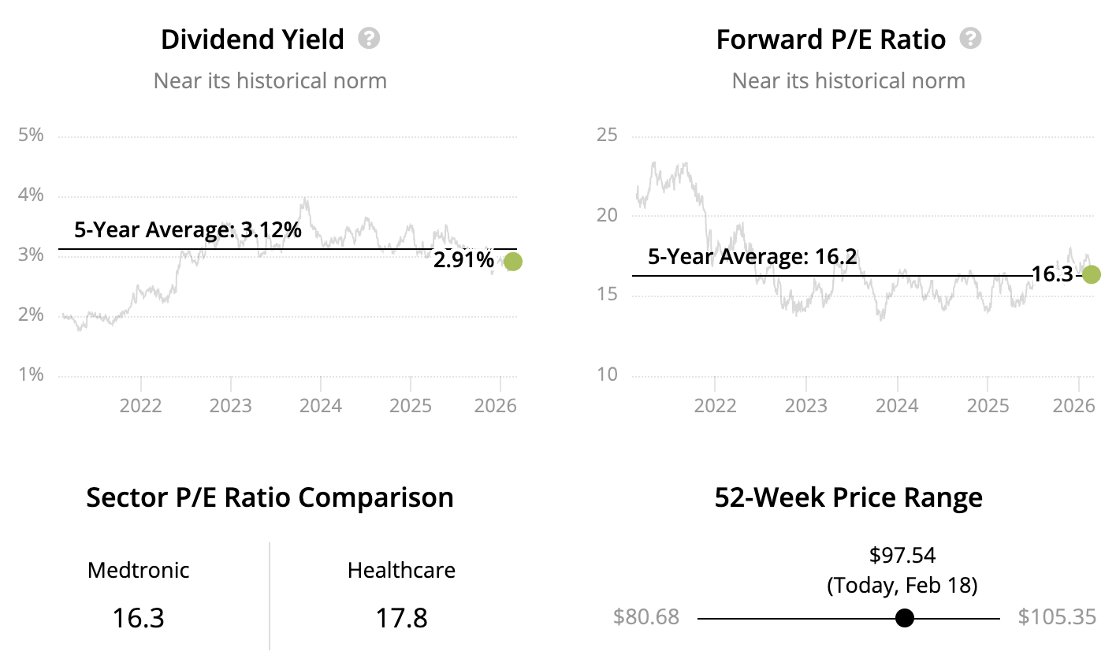This screenshot has height=670, width=1116.
Task: Click the Sector P/E Ratio Comparison heading
Action: pyautogui.click(x=270, y=498)
